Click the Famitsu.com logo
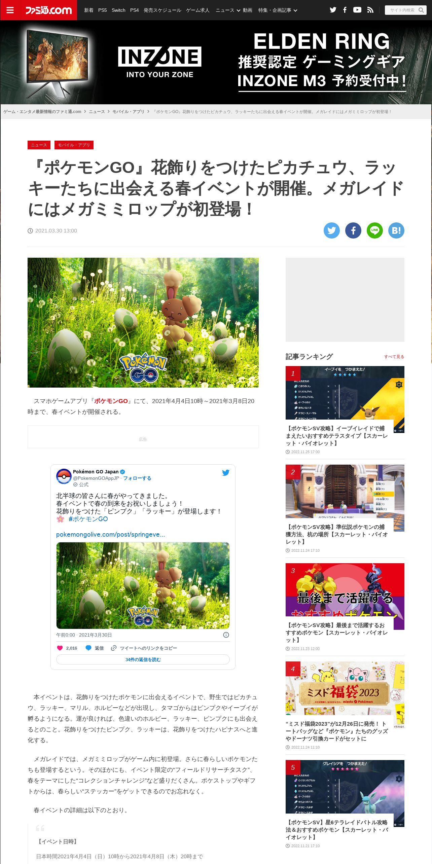432x864 pixels. click(x=49, y=10)
